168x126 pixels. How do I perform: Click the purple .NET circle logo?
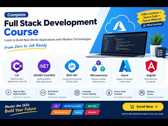click(44, 66)
